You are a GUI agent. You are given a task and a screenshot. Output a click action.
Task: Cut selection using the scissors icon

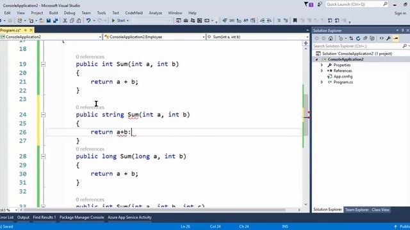pyautogui.click(x=65, y=20)
